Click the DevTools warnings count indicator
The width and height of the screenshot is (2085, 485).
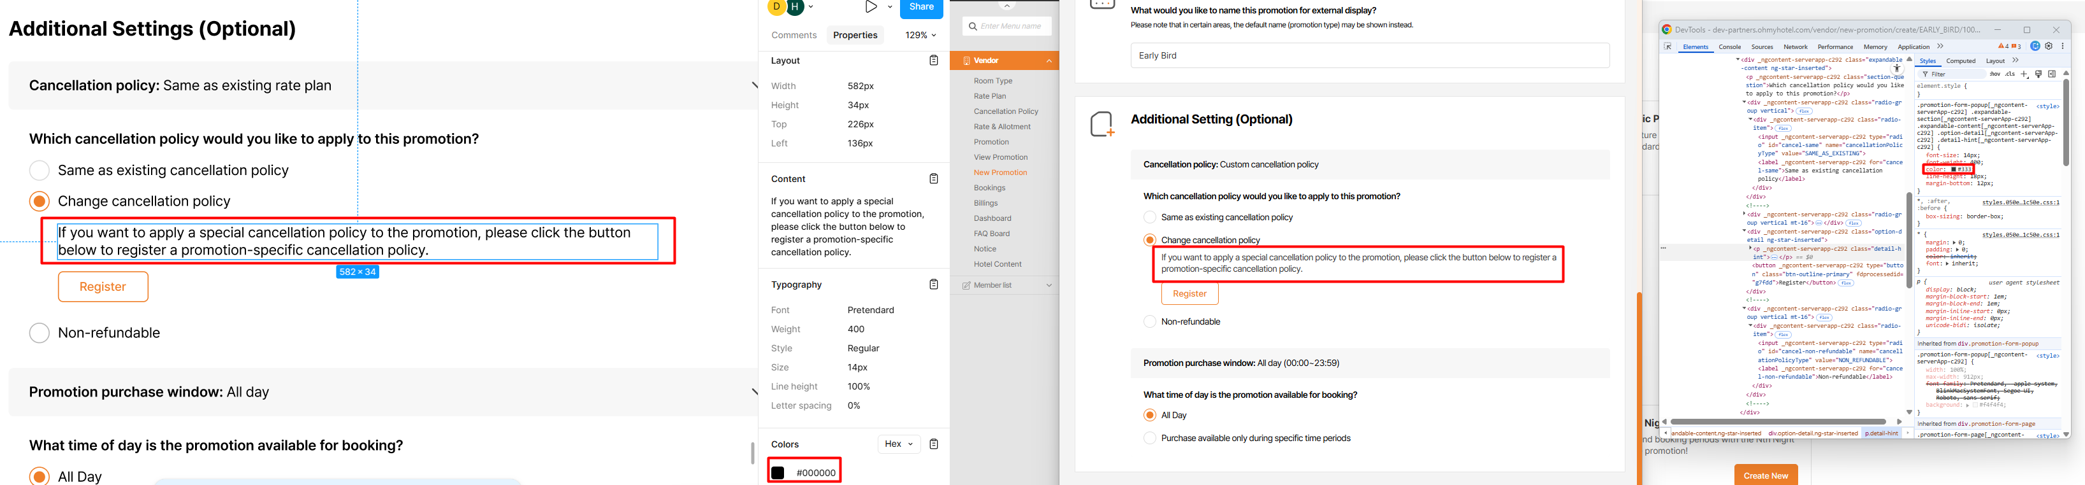(2002, 47)
